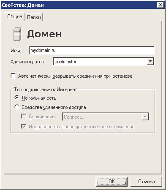Expand the Connect... dropdown arrow
Screen dimensions: 166x190
(145, 117)
